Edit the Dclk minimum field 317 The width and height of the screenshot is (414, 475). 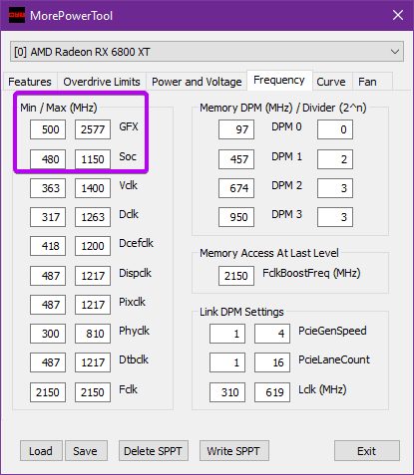click(x=48, y=217)
